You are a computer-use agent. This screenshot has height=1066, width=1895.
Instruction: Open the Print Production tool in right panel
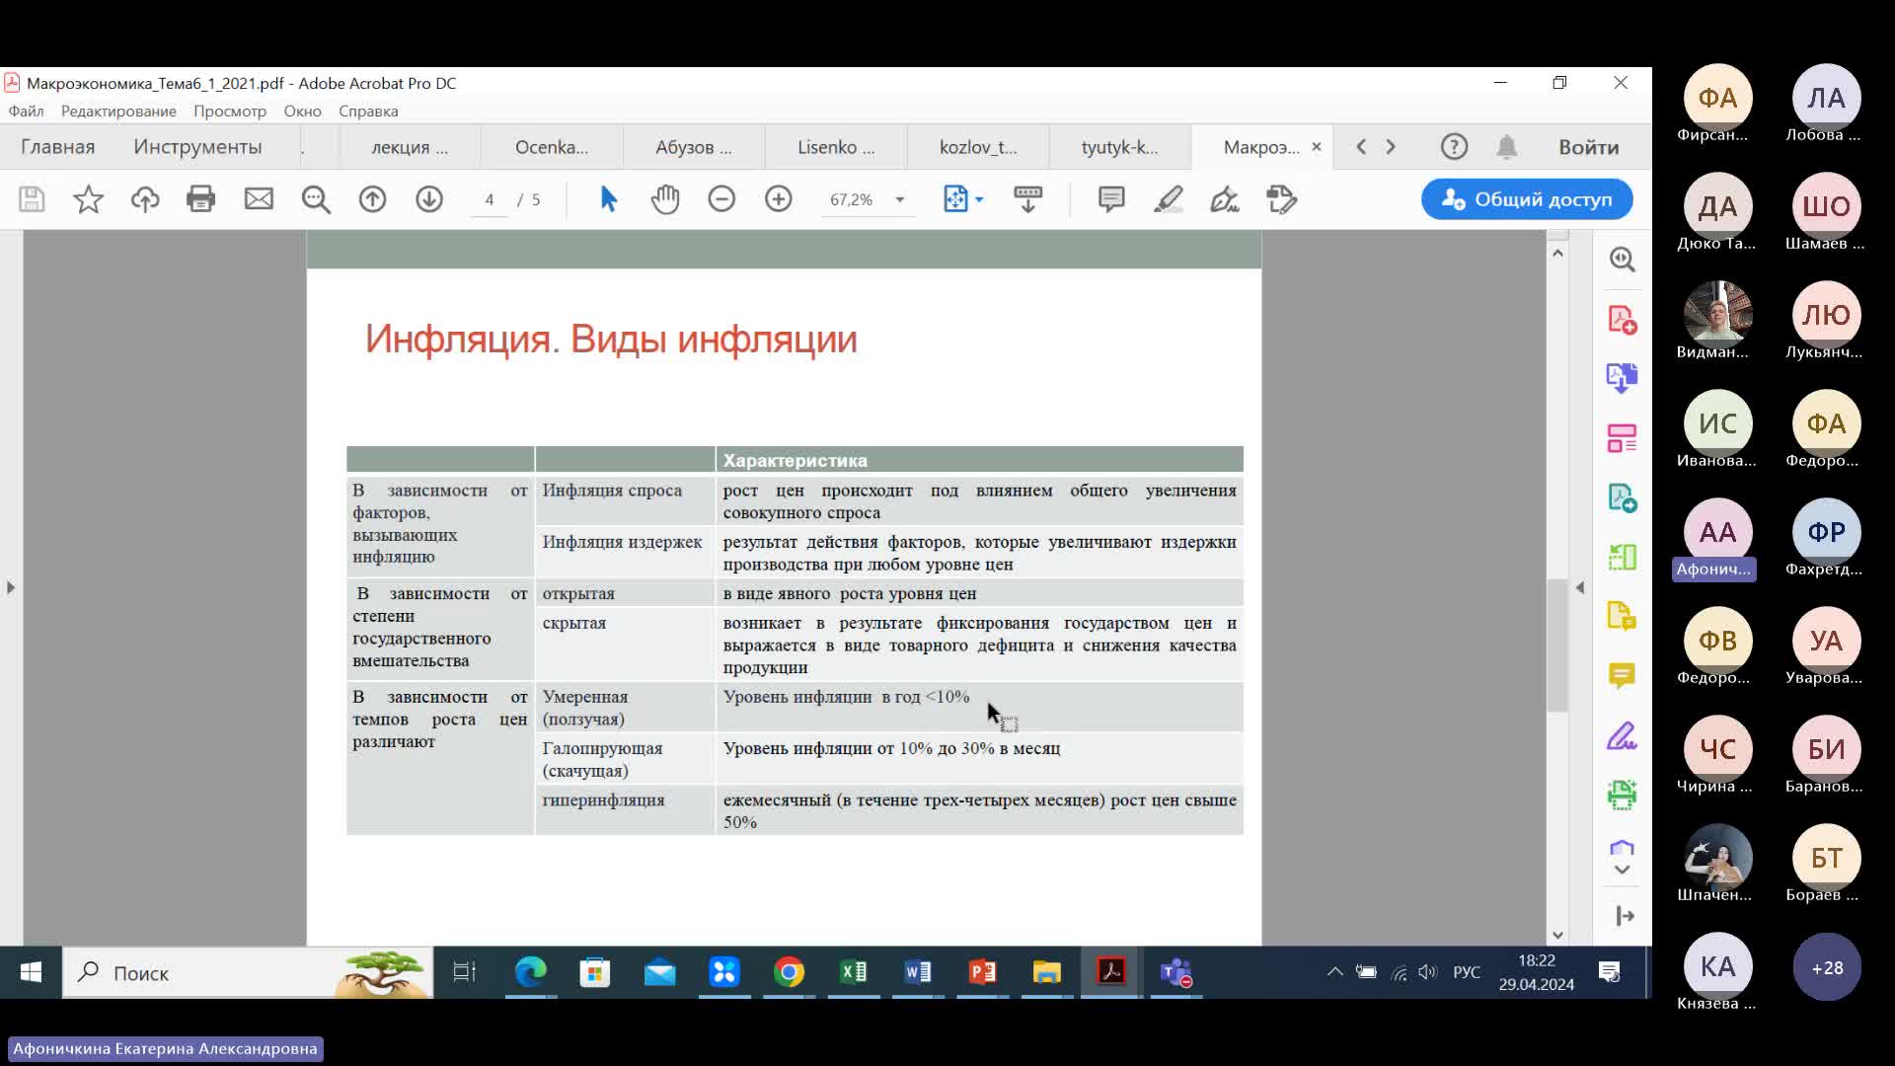click(1623, 795)
